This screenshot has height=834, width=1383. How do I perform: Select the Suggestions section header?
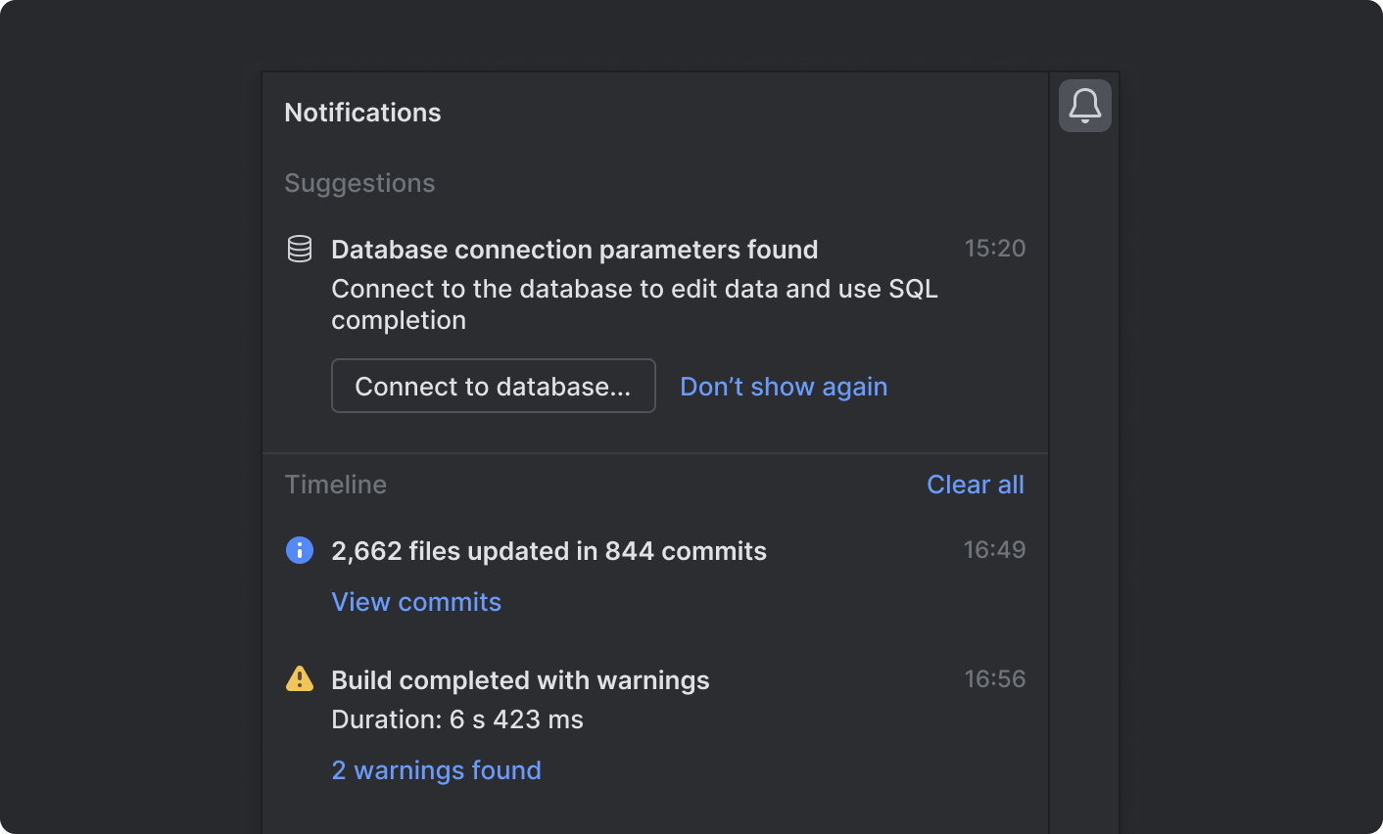(x=359, y=183)
